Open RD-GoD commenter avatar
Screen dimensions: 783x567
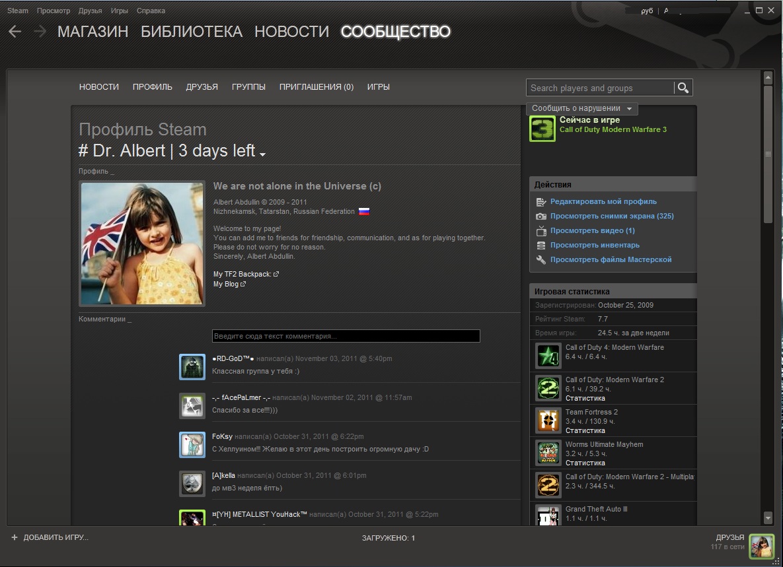point(192,367)
